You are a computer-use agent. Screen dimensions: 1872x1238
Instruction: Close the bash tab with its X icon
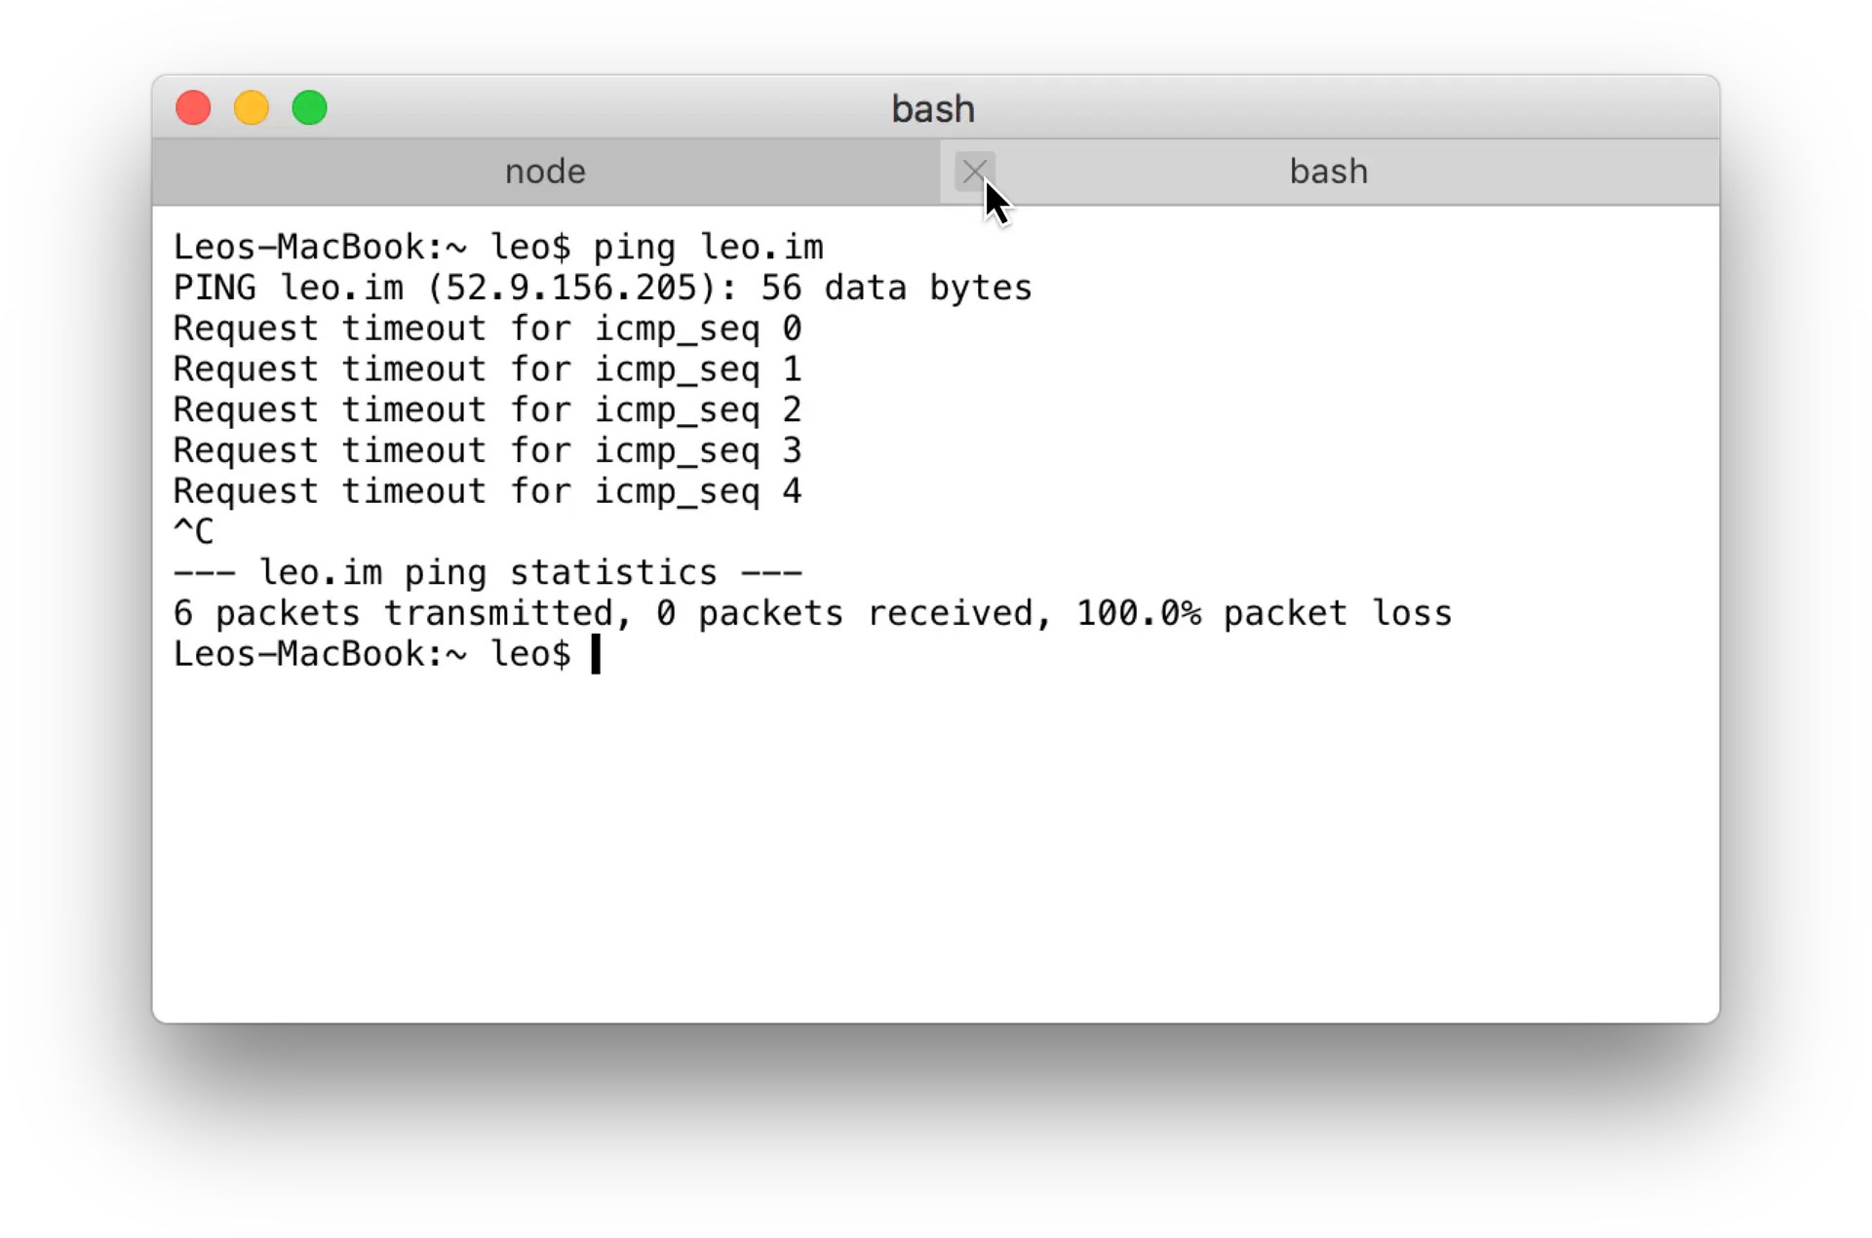pyautogui.click(x=973, y=173)
